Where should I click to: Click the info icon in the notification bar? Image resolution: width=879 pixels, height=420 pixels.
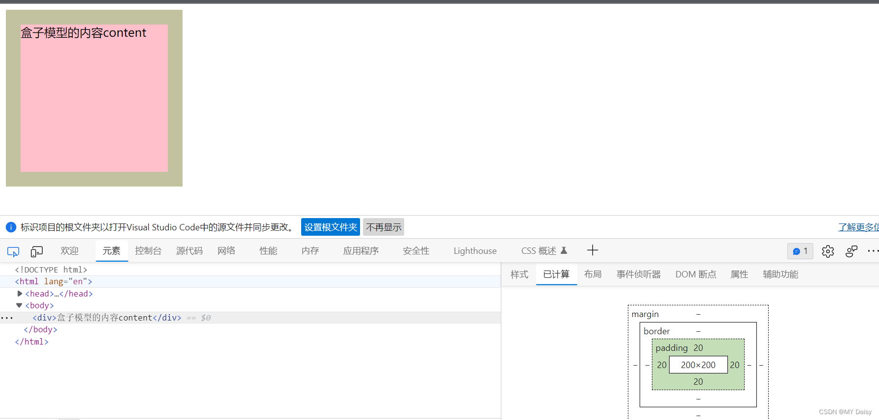(x=11, y=227)
